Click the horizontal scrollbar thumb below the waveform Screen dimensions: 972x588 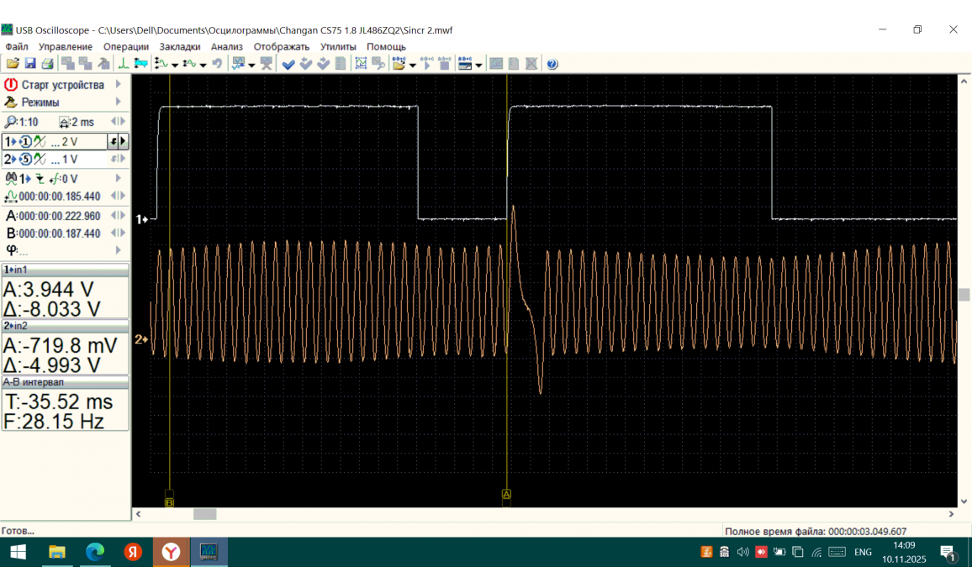click(x=204, y=514)
